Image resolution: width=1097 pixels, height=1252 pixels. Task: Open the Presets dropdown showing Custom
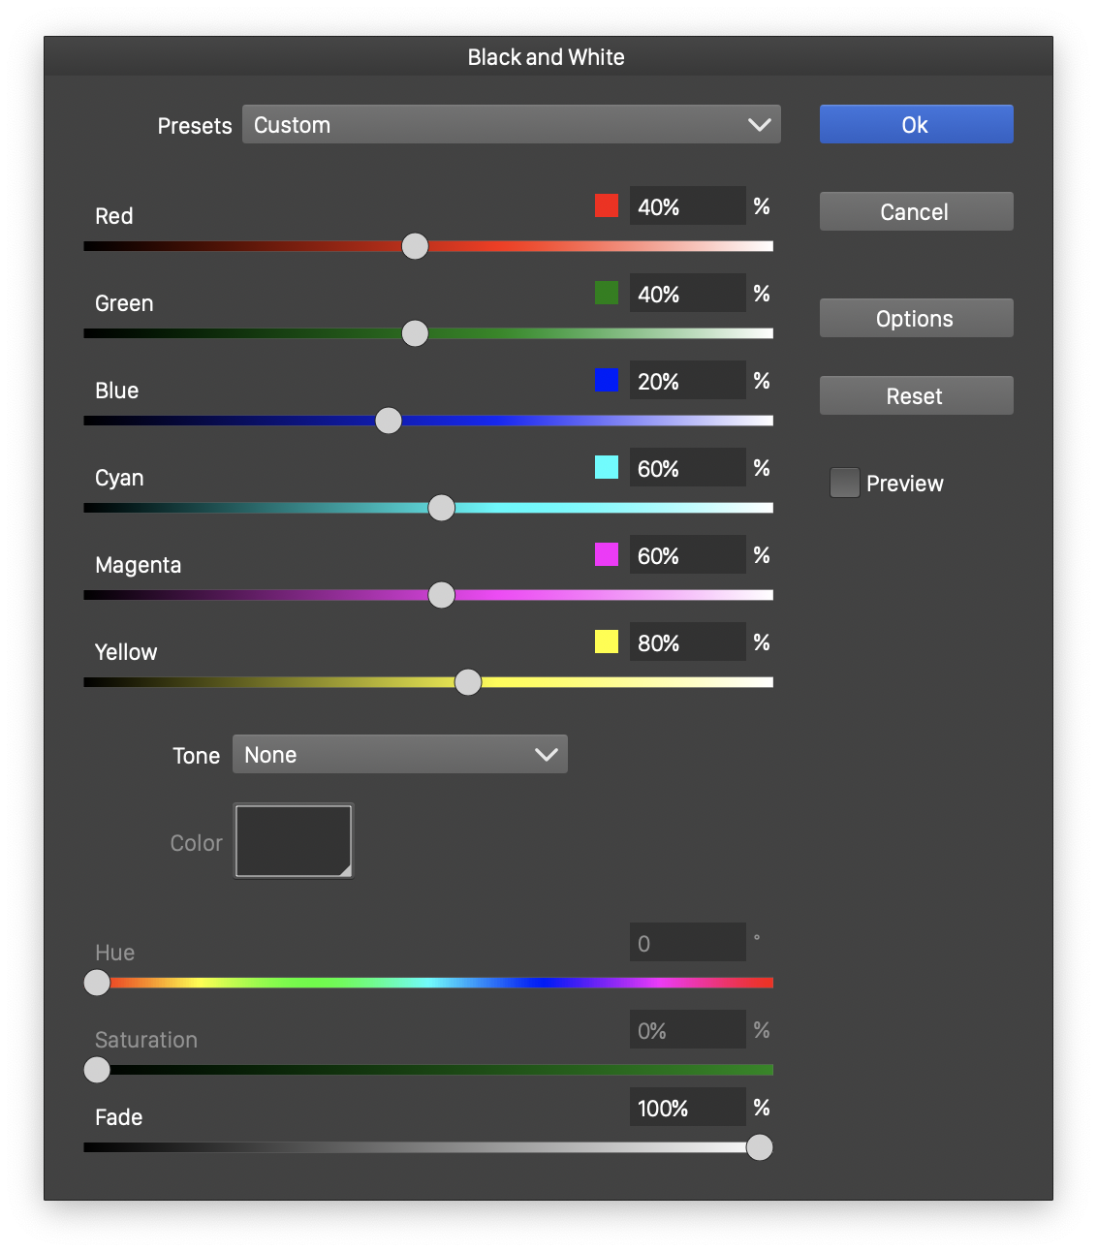(511, 125)
